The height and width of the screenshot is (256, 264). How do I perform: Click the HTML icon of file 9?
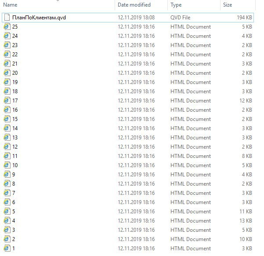coord(7,174)
